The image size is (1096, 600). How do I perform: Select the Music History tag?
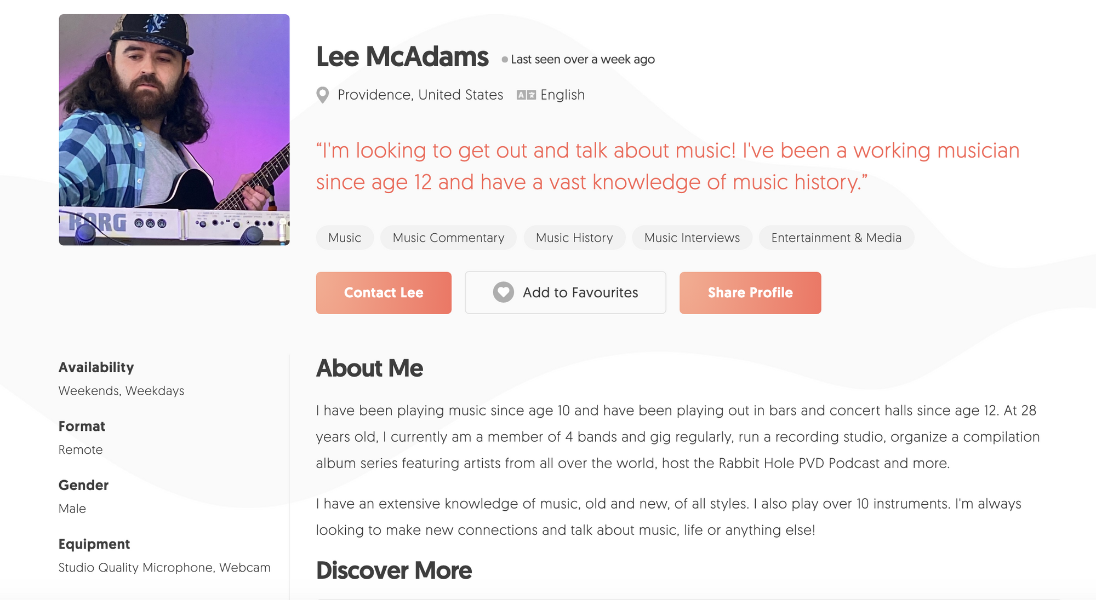click(x=574, y=238)
